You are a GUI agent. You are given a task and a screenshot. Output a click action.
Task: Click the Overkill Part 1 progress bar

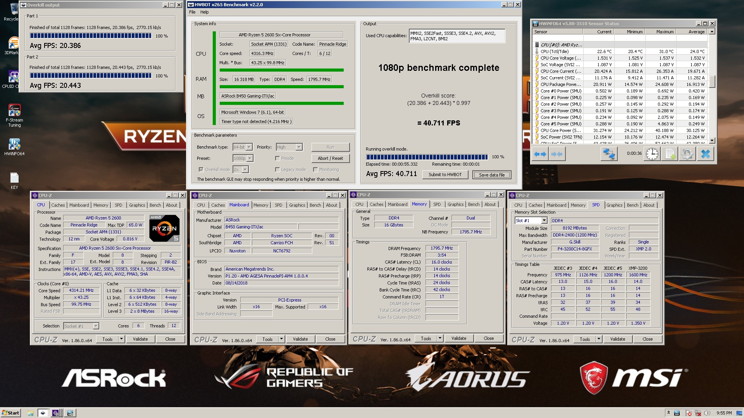[x=91, y=36]
